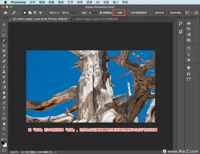The height and width of the screenshot is (154, 200).
Task: Expand the status bar info arrow
Action: point(56,152)
